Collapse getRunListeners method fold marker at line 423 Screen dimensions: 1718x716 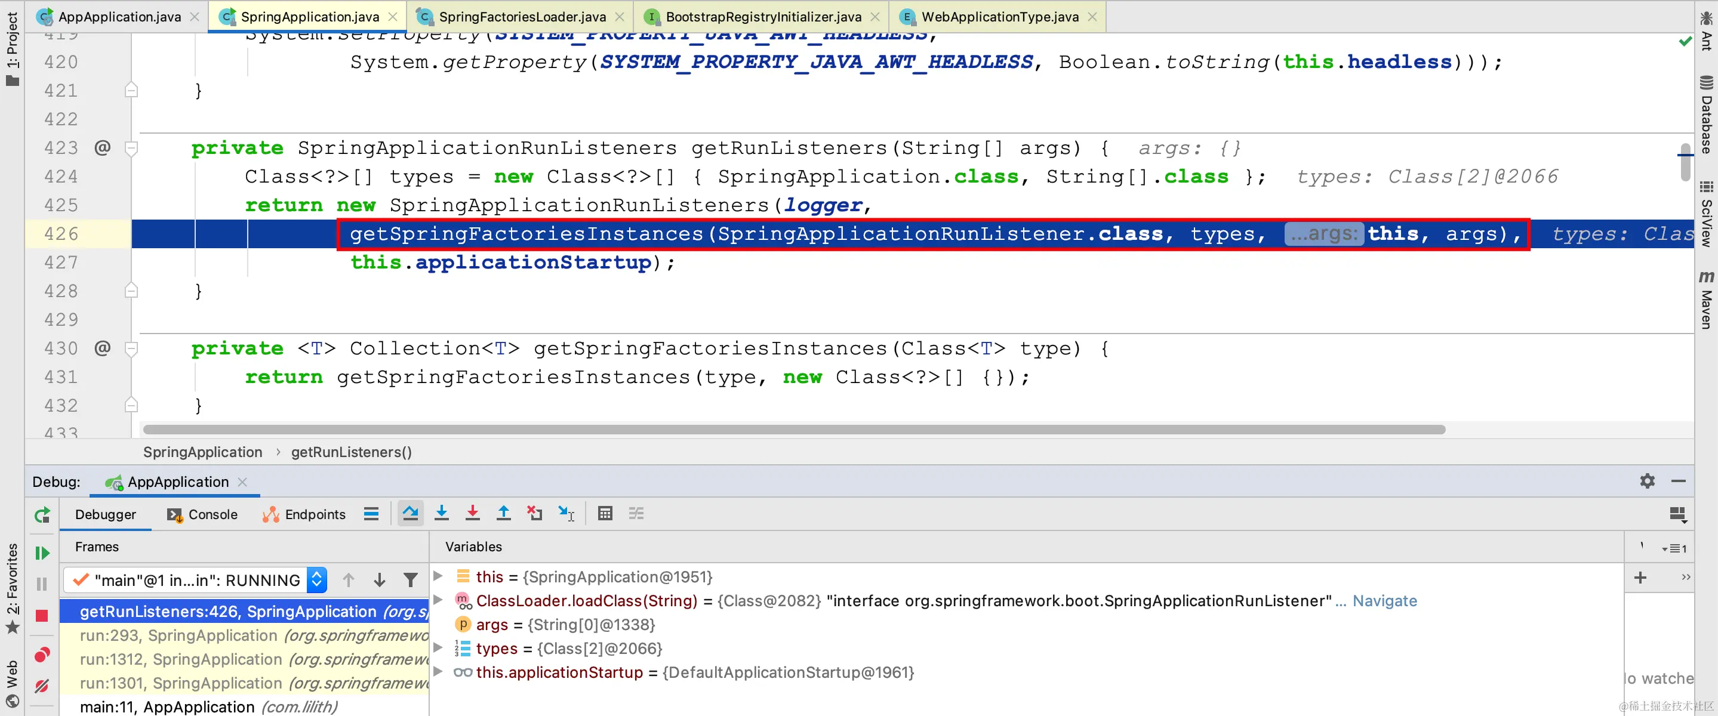pos(131,148)
